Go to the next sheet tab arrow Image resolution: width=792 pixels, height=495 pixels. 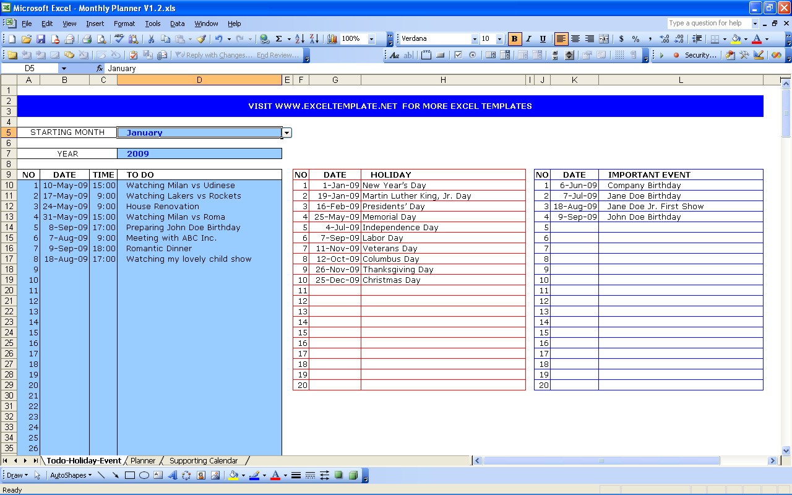pos(25,460)
